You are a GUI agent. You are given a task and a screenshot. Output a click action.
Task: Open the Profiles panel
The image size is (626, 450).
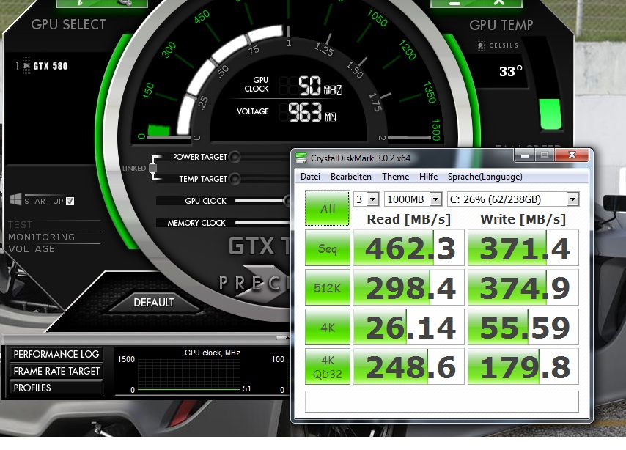click(x=56, y=388)
